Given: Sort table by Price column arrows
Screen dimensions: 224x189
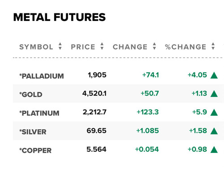Looking at the screenshot, I should point(102,46).
